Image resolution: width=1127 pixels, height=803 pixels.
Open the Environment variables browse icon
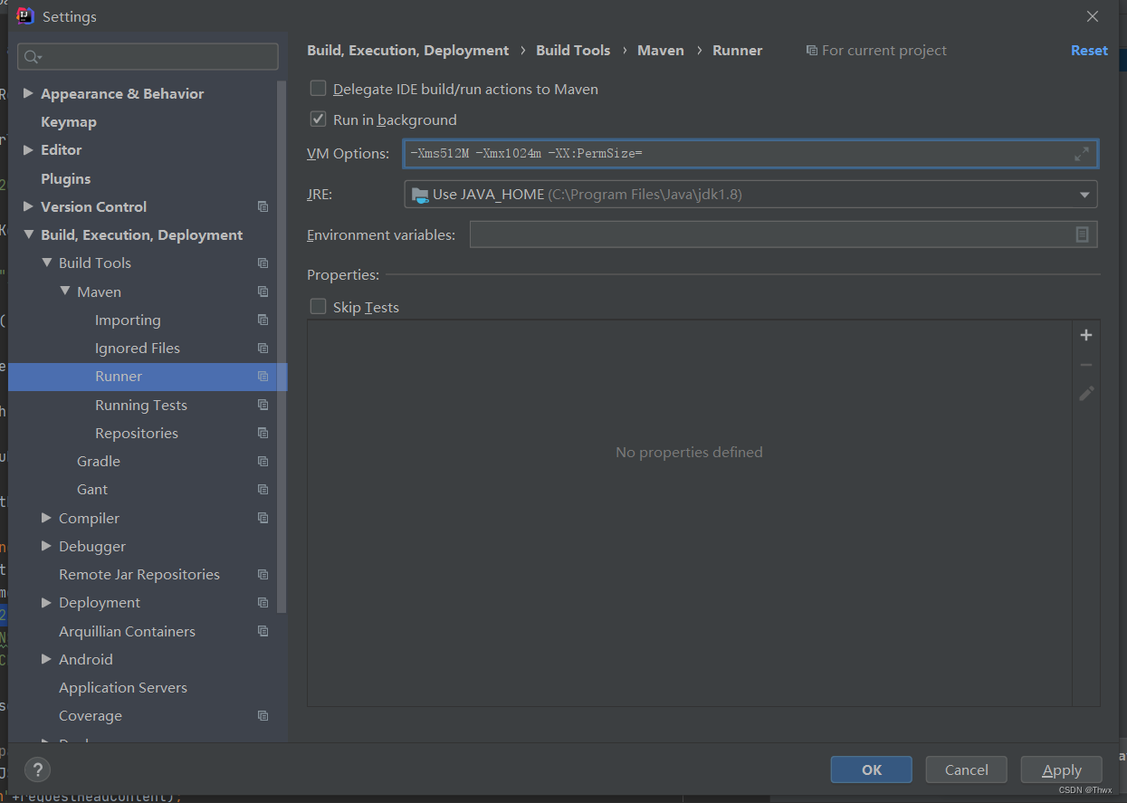pos(1082,234)
